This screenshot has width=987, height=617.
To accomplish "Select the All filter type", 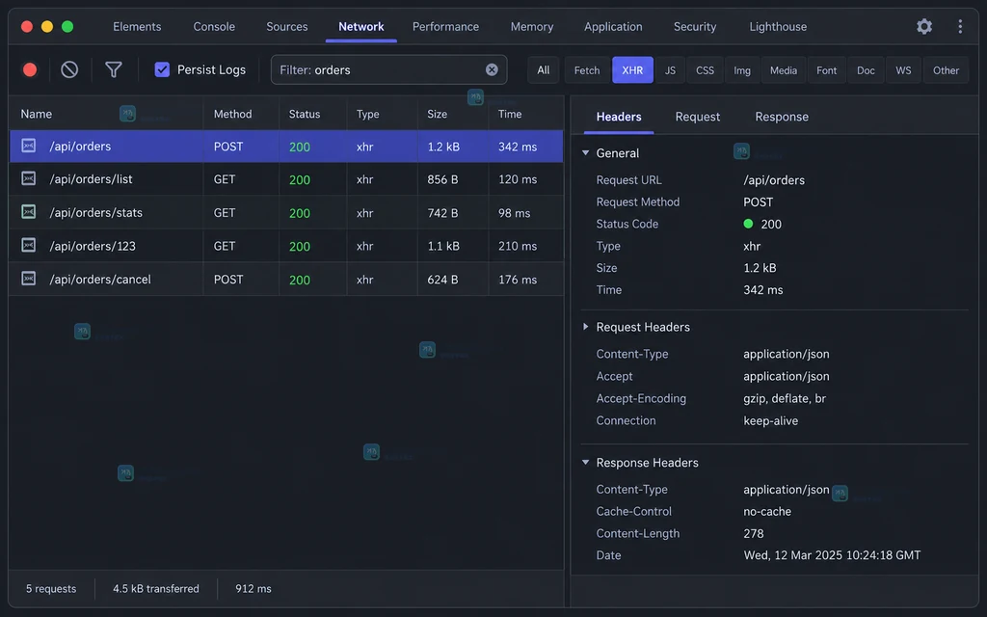I will pos(544,69).
